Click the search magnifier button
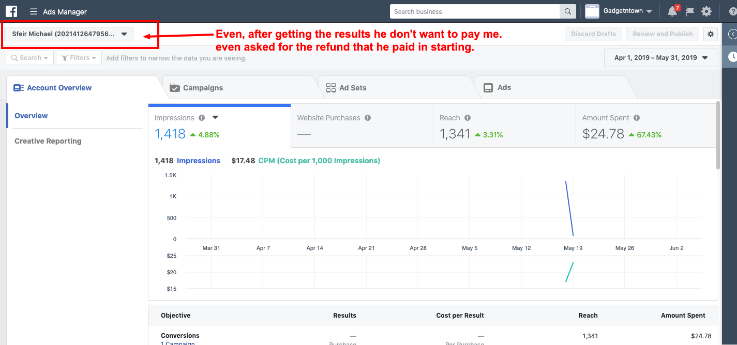The width and height of the screenshot is (737, 345). 567,11
